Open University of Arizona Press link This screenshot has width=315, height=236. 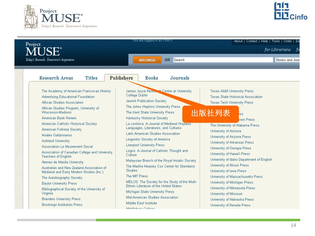coord(230,137)
